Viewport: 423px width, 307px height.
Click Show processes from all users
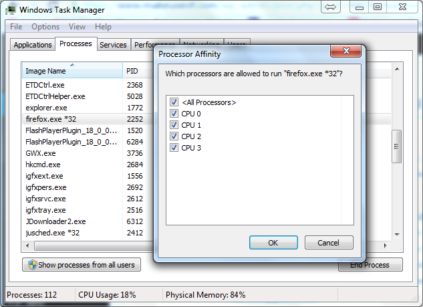(82, 265)
